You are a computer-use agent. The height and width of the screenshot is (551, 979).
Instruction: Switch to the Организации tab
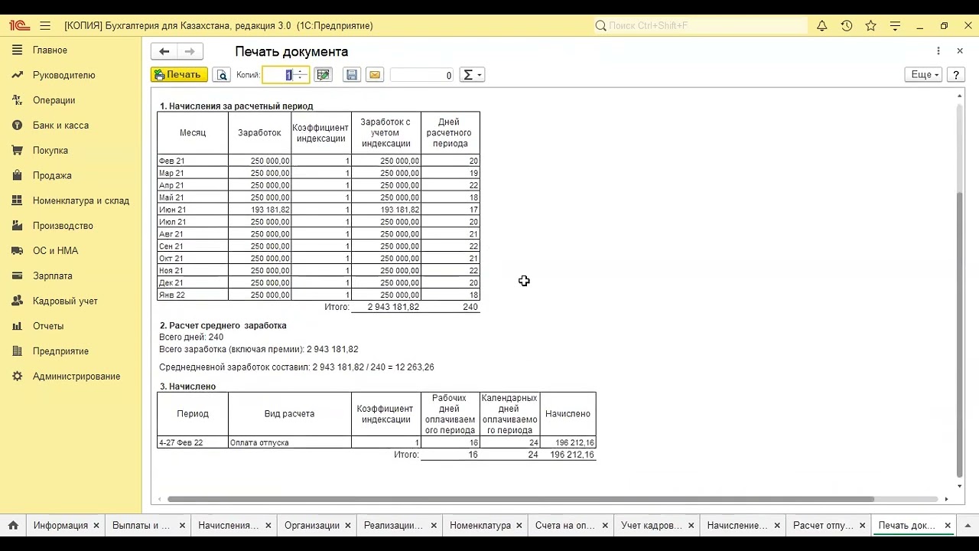tap(312, 526)
